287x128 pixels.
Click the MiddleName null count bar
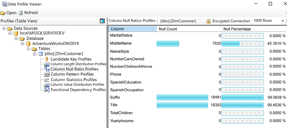tap(168, 44)
